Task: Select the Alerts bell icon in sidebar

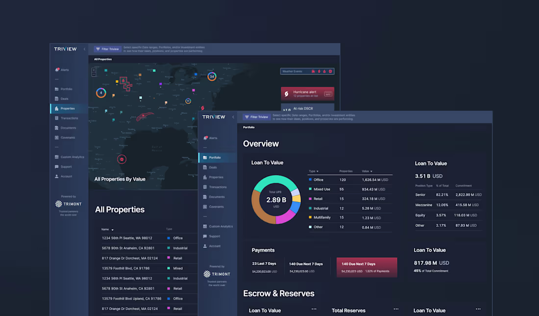Action: (x=205, y=138)
